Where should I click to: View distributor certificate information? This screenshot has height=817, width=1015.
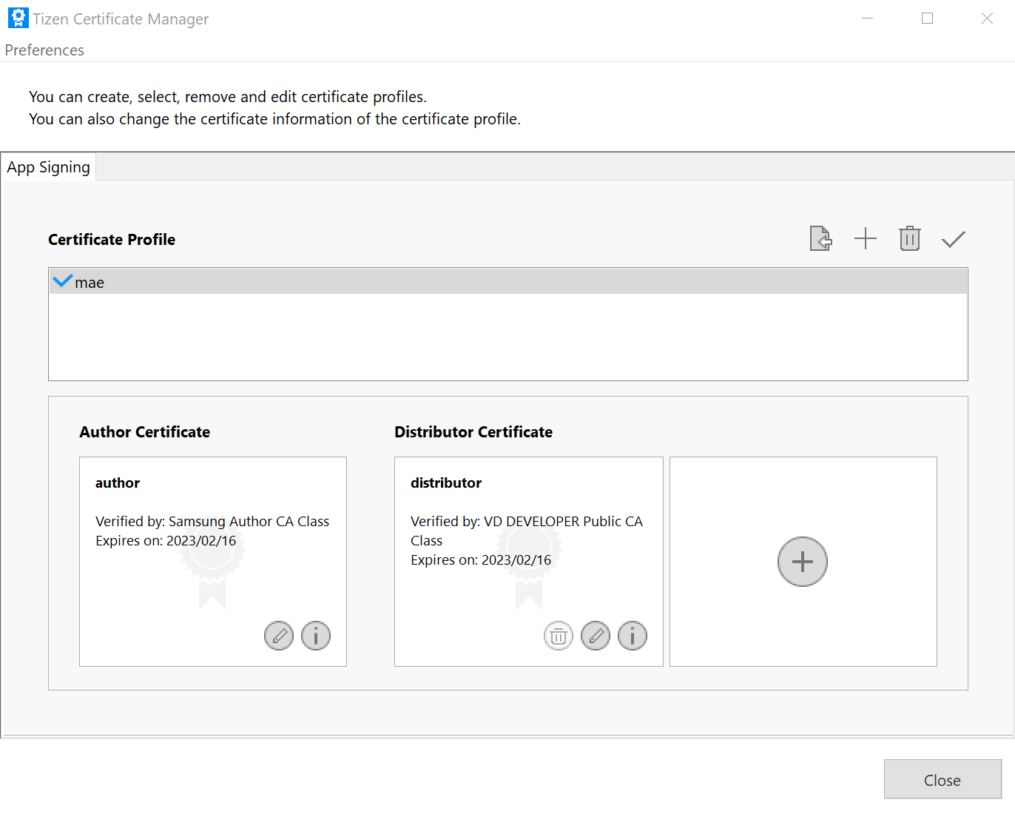(633, 636)
